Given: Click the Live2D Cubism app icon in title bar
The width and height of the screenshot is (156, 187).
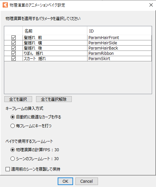Looking at the screenshot, I should coord(5,5).
